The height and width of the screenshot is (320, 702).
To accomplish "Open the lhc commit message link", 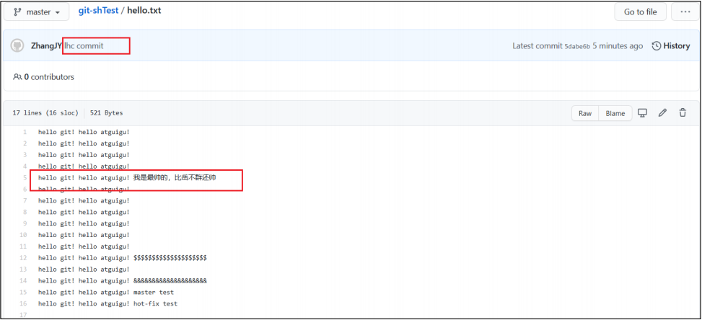I will point(84,45).
